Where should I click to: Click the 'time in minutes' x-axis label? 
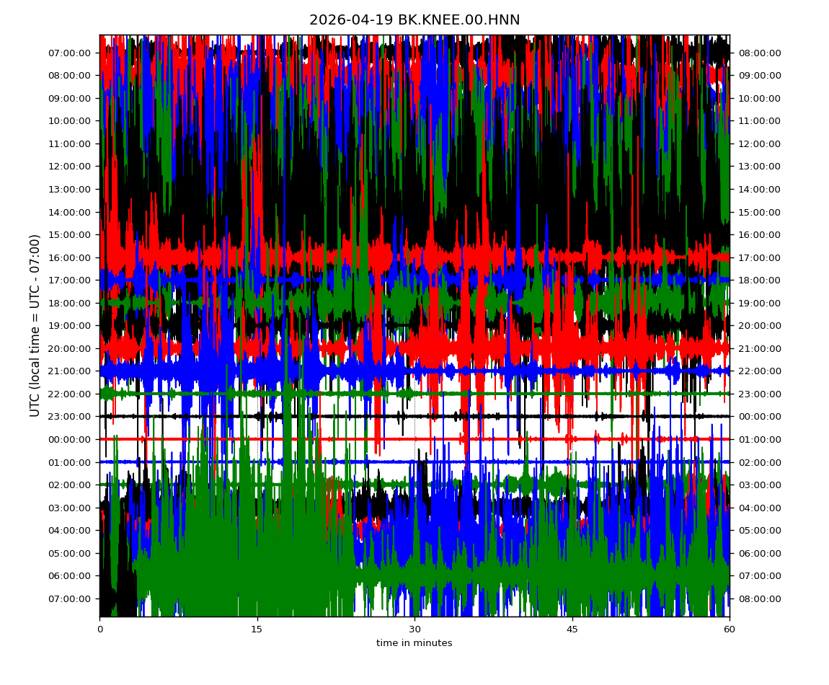click(414, 643)
